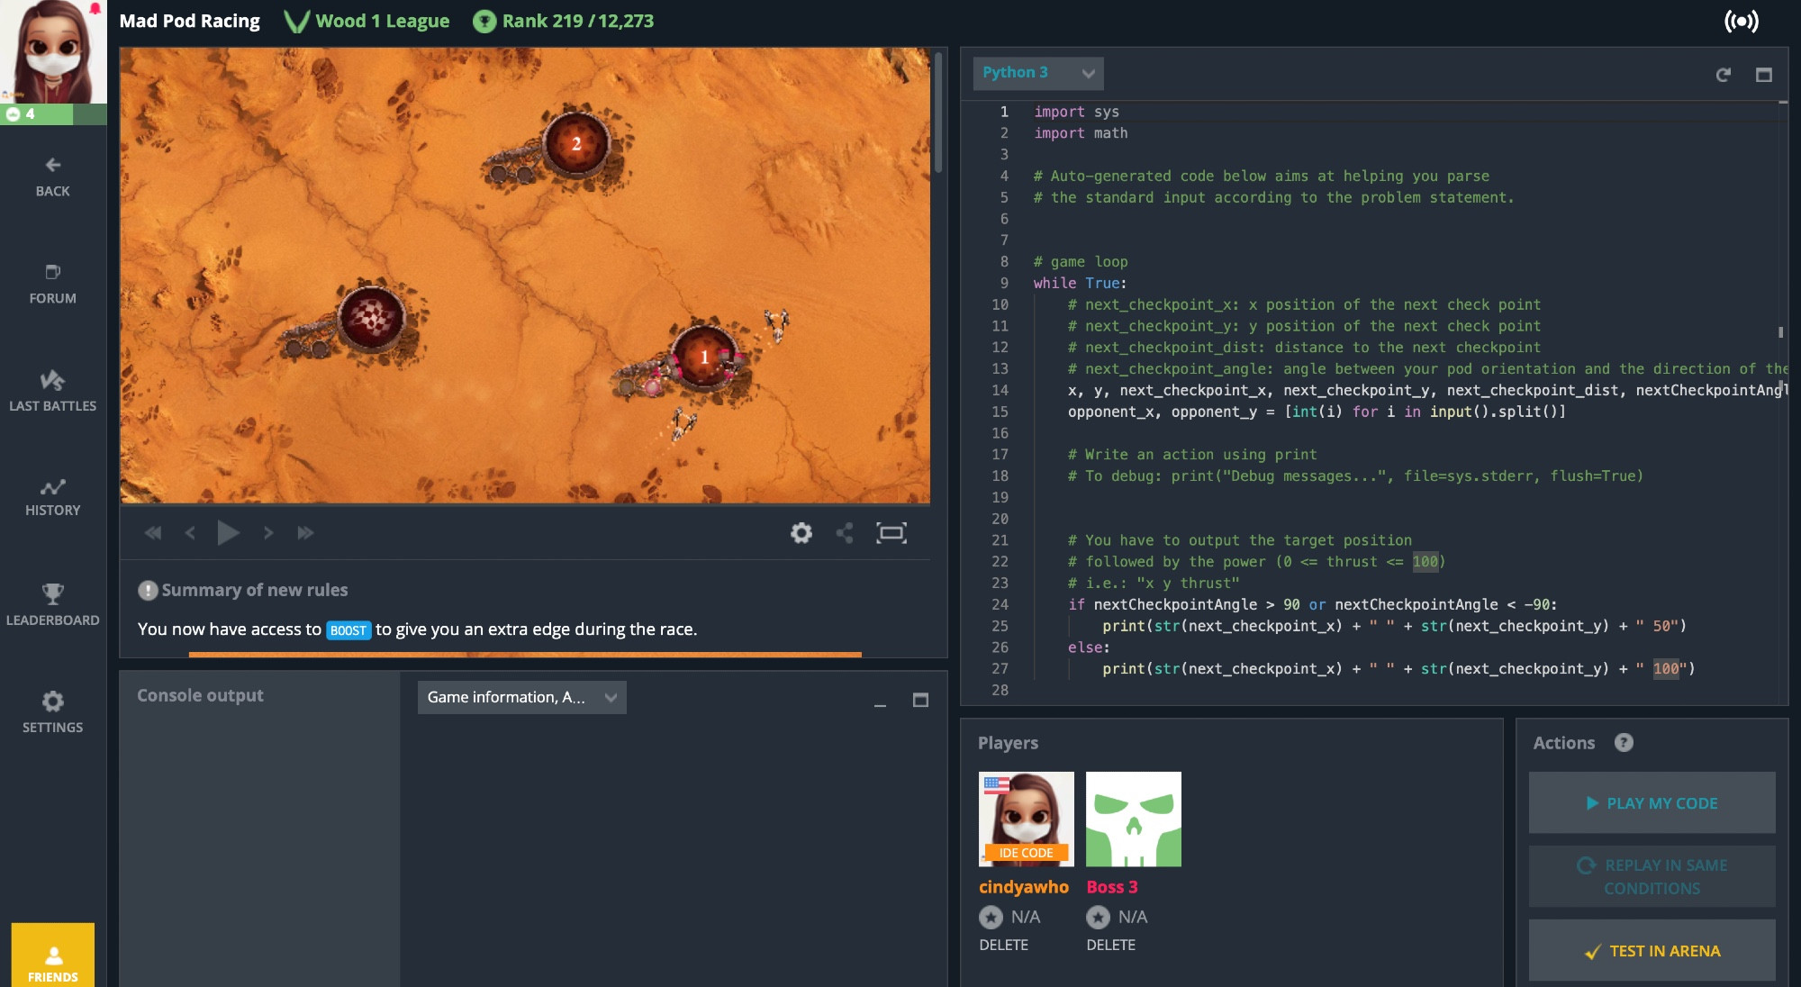Reset the code with the refresh icon
The width and height of the screenshot is (1801, 987).
tap(1723, 75)
